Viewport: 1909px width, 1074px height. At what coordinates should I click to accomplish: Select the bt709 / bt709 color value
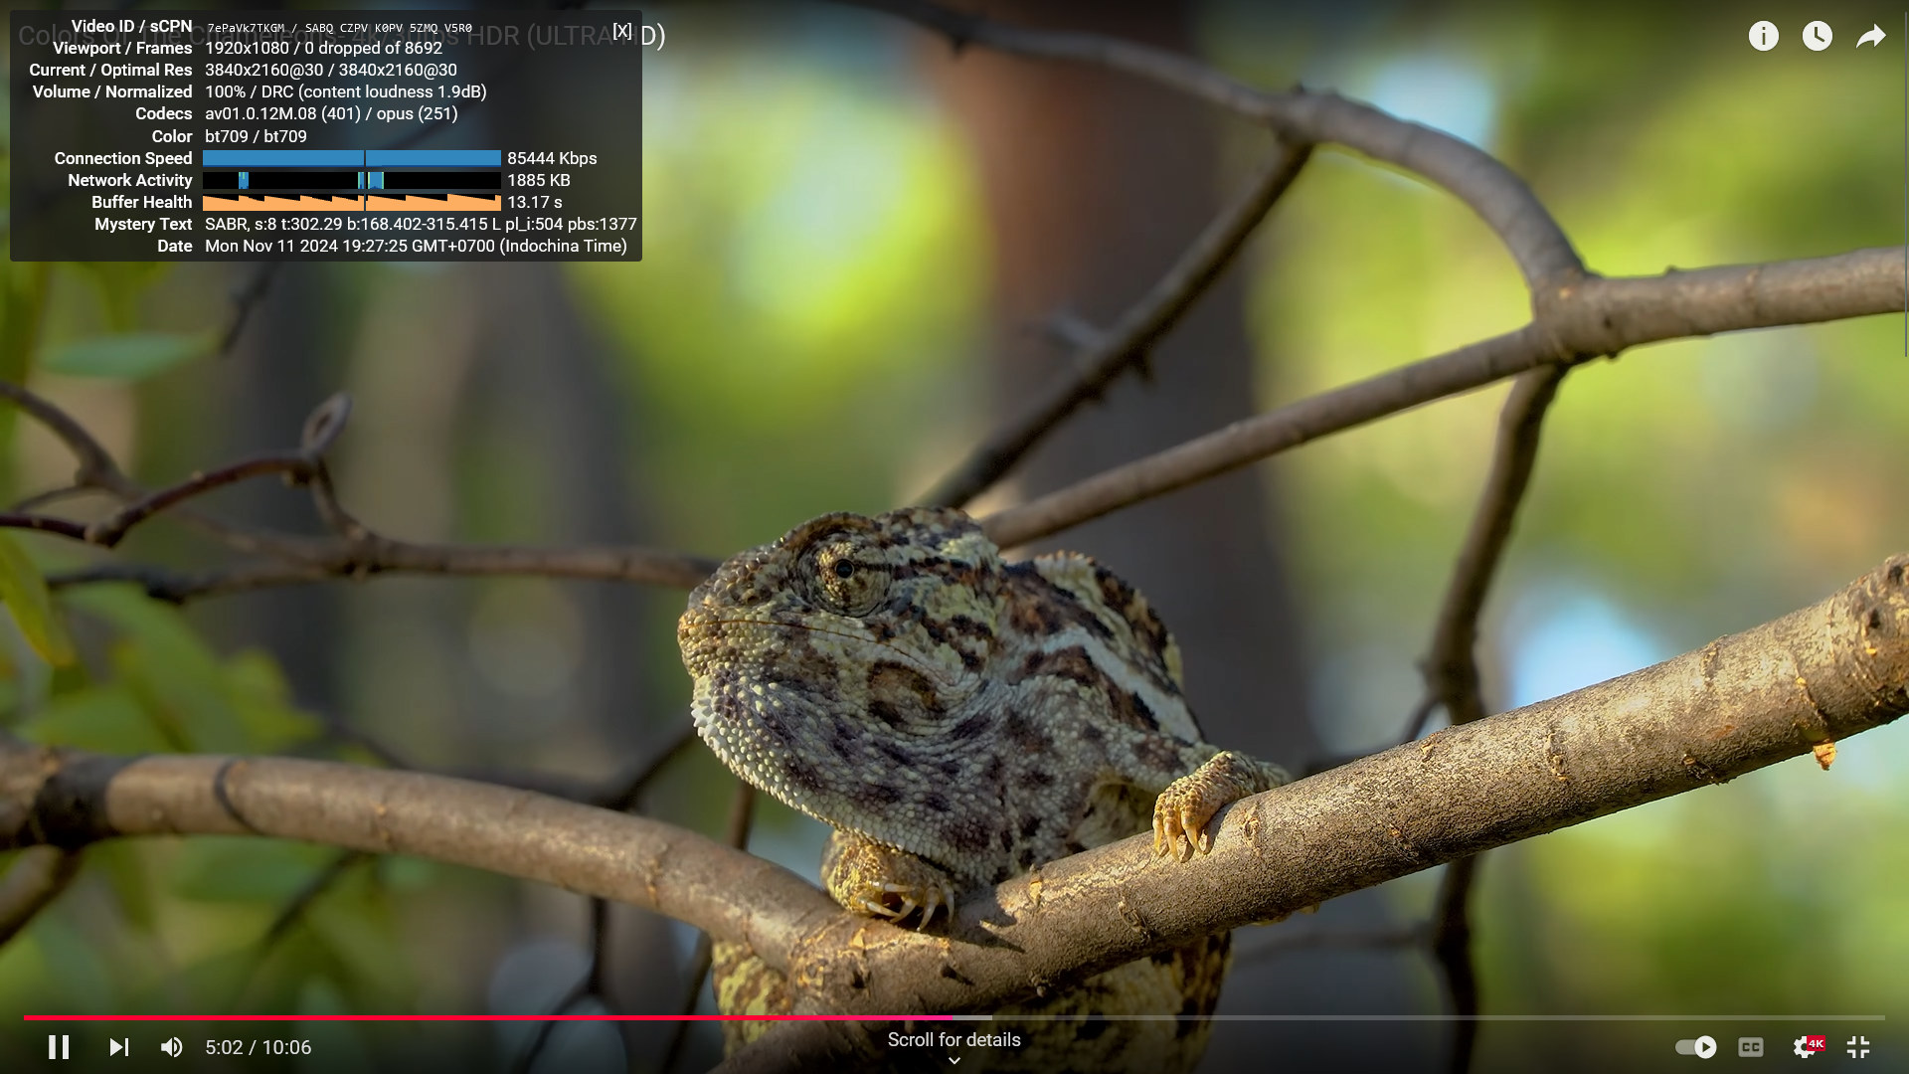(x=256, y=136)
